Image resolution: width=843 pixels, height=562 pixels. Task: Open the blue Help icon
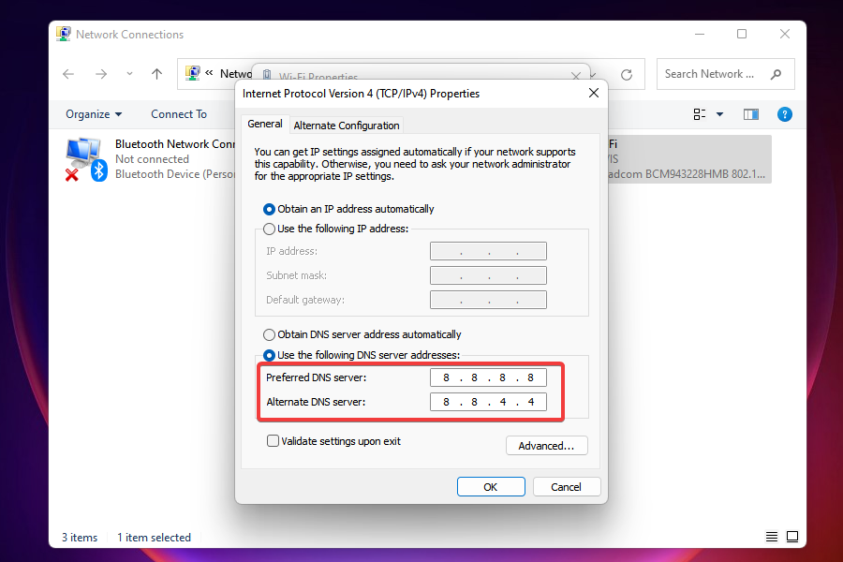tap(784, 114)
